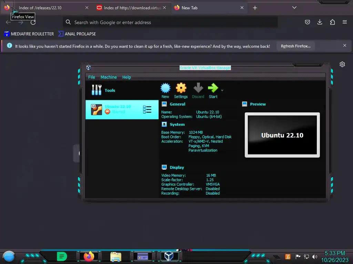The height and width of the screenshot is (264, 353).
Task: Open a new browser tab with plus button
Action: [255, 8]
